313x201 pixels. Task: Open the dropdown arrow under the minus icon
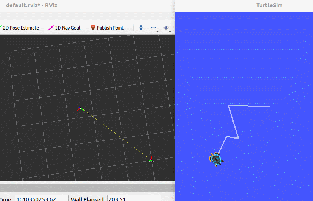[x=158, y=32]
